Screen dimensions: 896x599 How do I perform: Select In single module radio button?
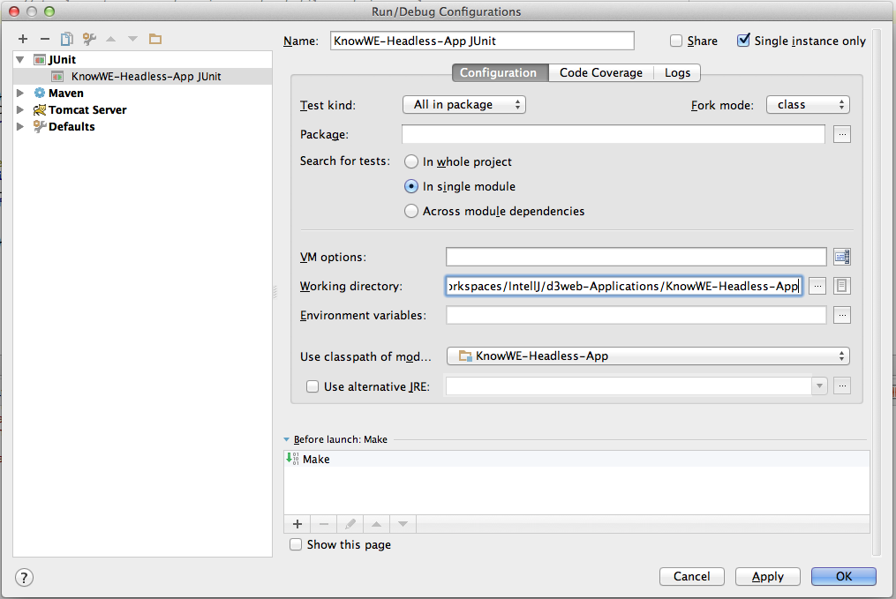(x=410, y=186)
